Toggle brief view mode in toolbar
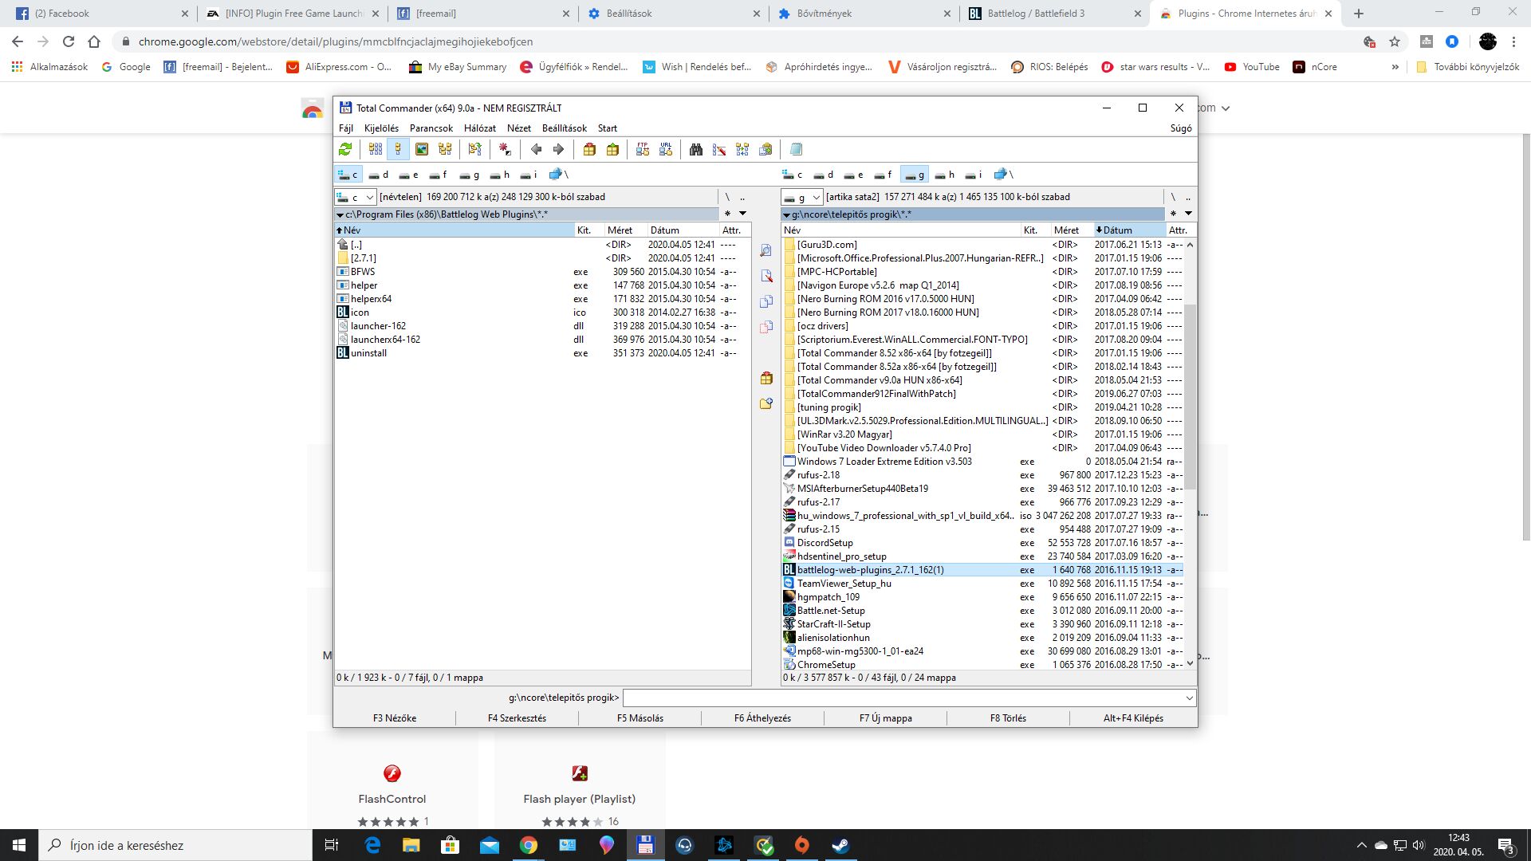This screenshot has width=1531, height=861. click(x=376, y=149)
